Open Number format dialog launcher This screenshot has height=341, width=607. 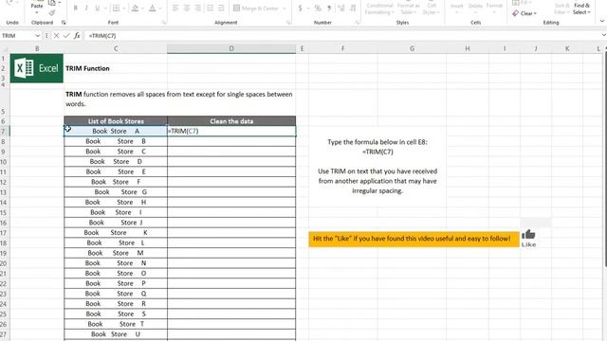point(357,23)
